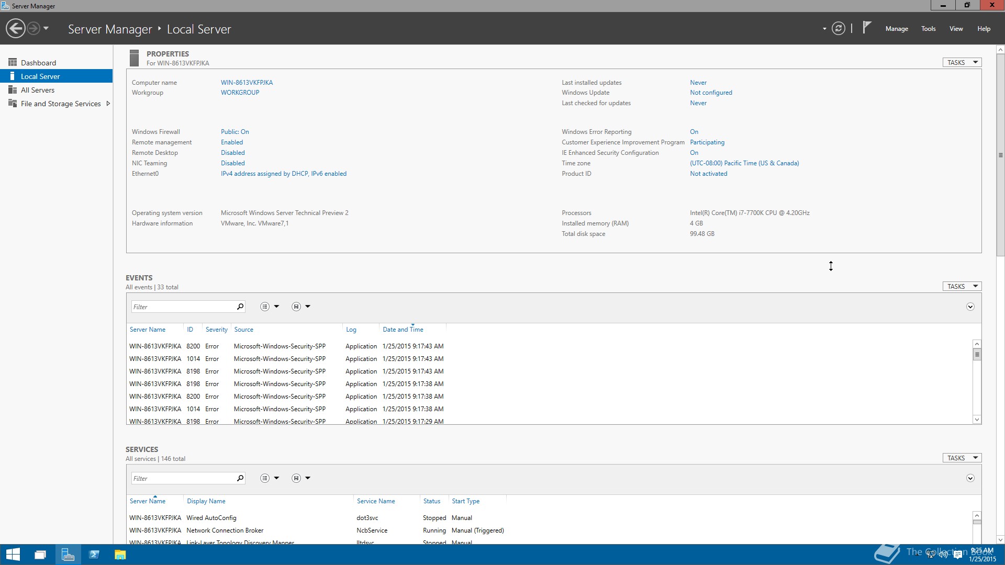Open the navigation history dropdown arrow
The image size is (1005, 565).
coord(46,28)
